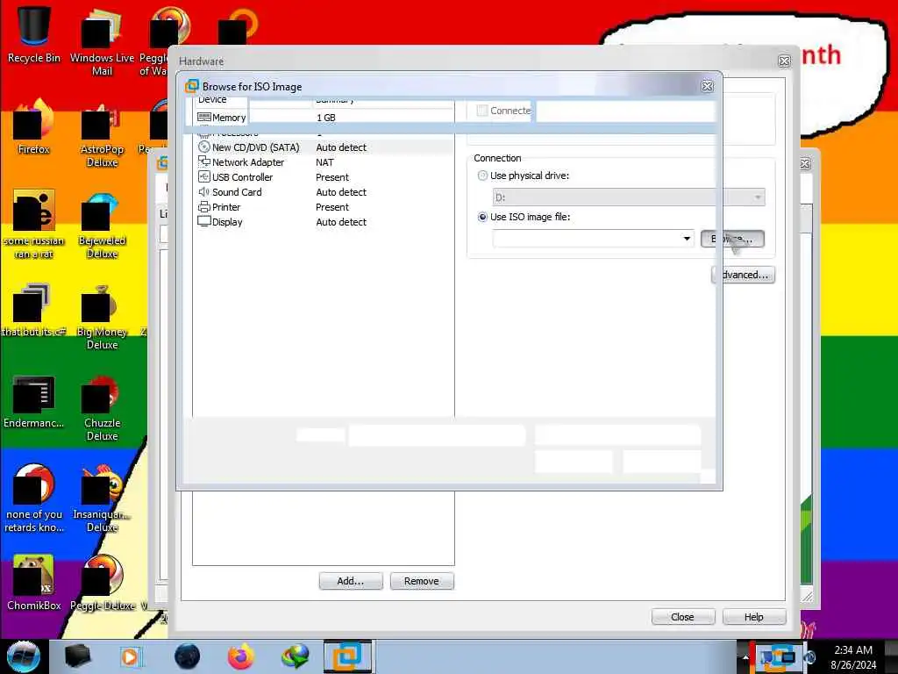Select New CD/DVD (SATA) device row
This screenshot has height=674, width=898.
point(324,147)
